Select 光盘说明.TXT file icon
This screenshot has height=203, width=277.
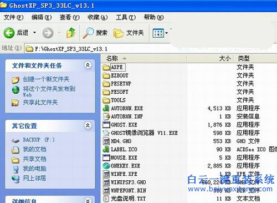click(x=106, y=199)
